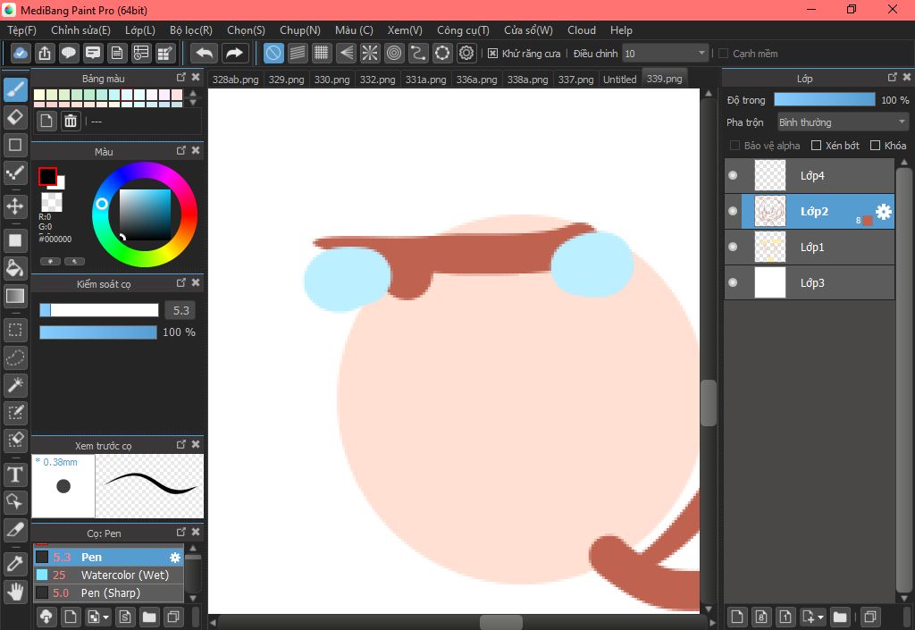Screen dimensions: 915x630
Task: Click Lớp4 layer thumbnail
Action: (x=770, y=175)
